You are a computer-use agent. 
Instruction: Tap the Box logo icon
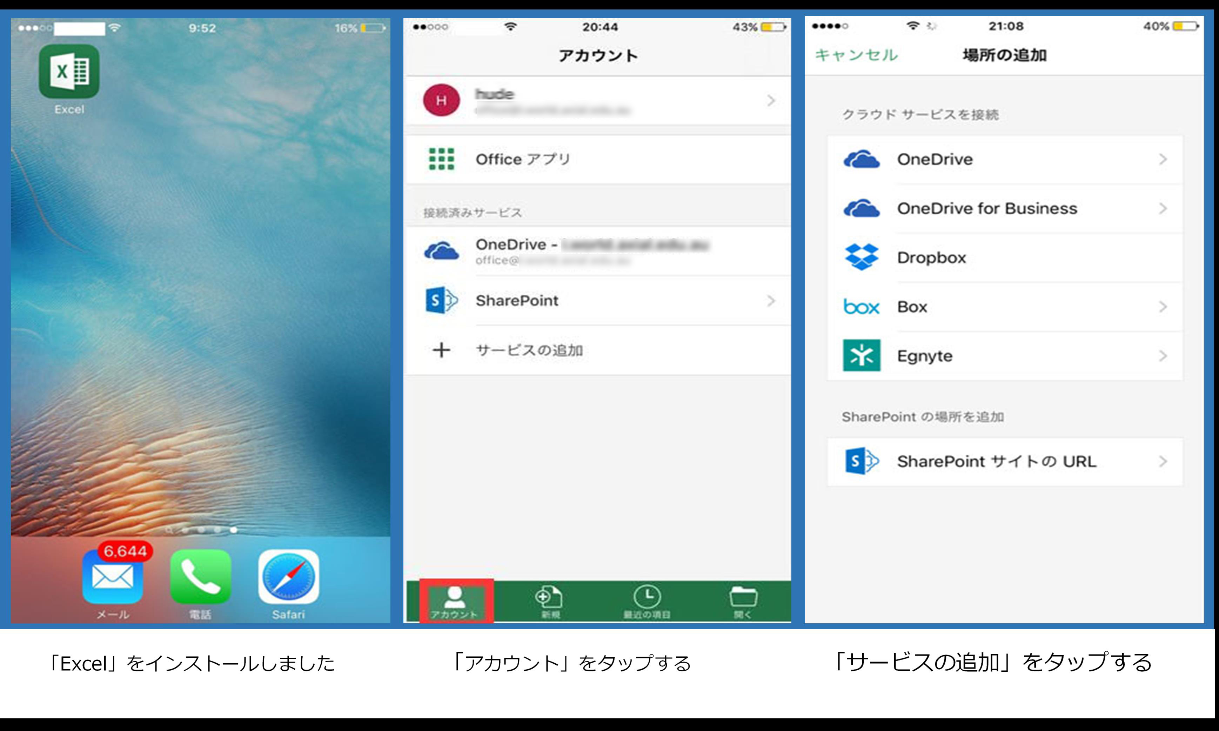(x=862, y=307)
